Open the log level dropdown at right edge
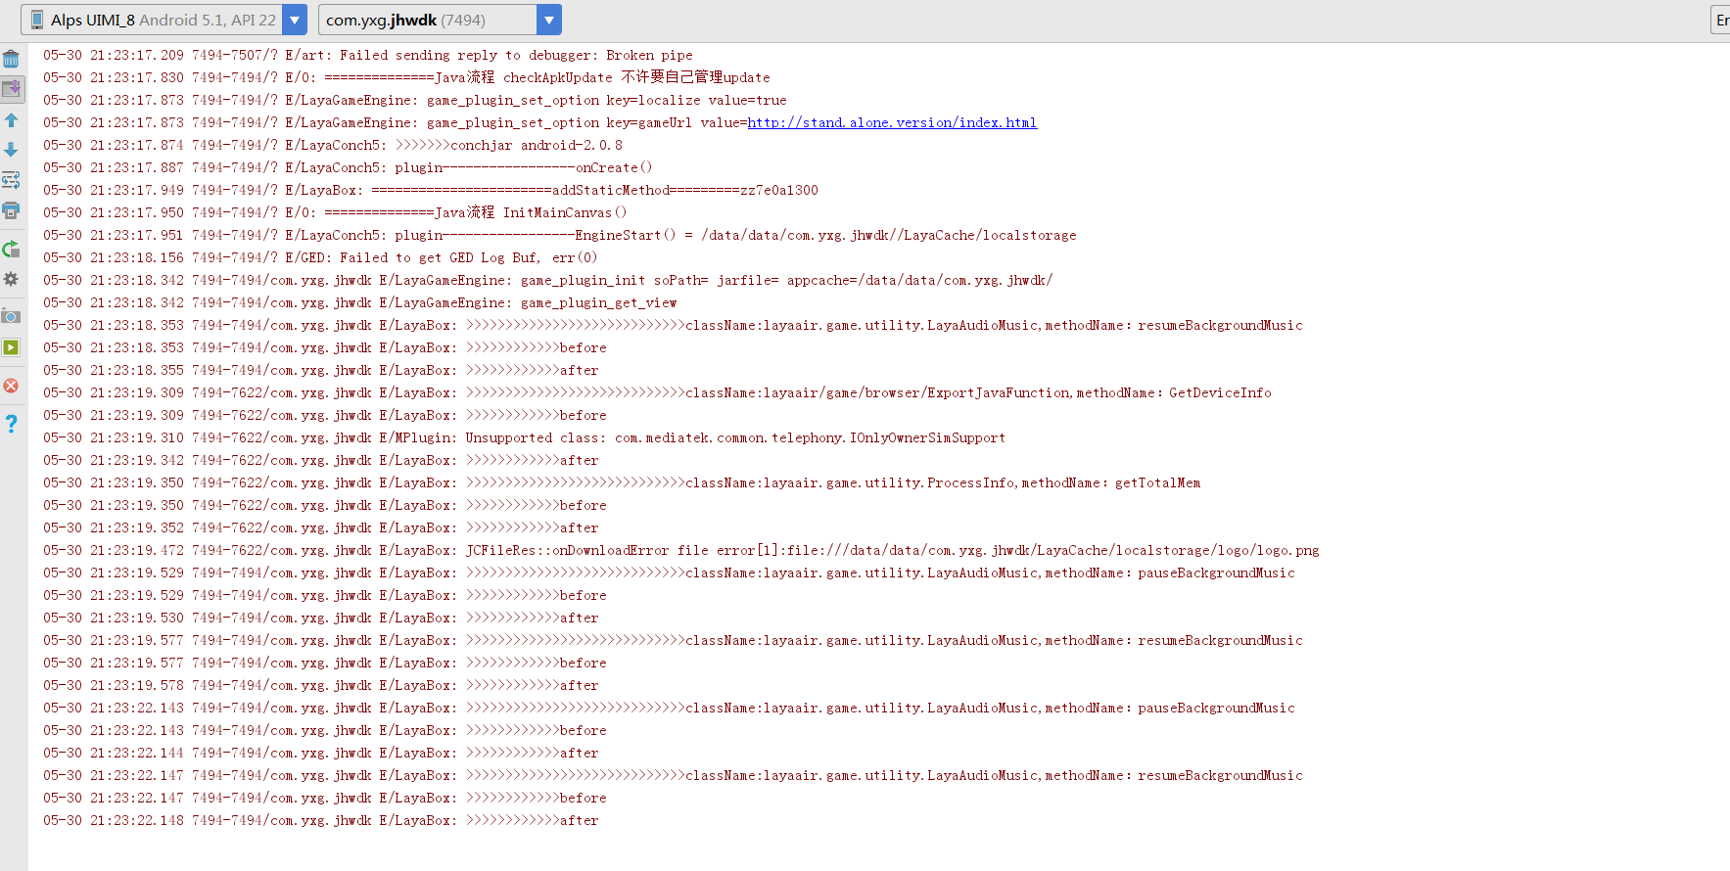Viewport: 1730px width, 871px height. pos(1720,20)
